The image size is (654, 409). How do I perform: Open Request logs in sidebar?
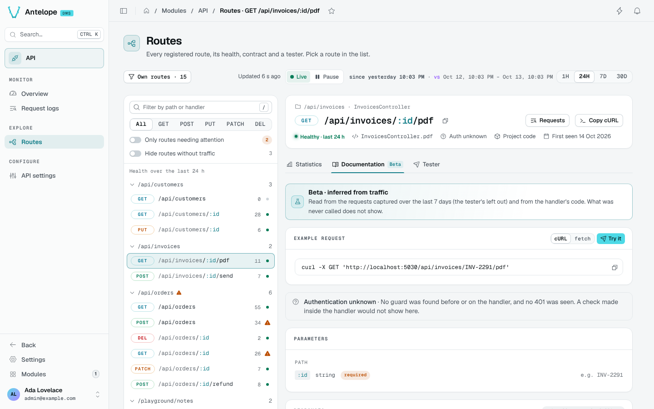coord(54,108)
